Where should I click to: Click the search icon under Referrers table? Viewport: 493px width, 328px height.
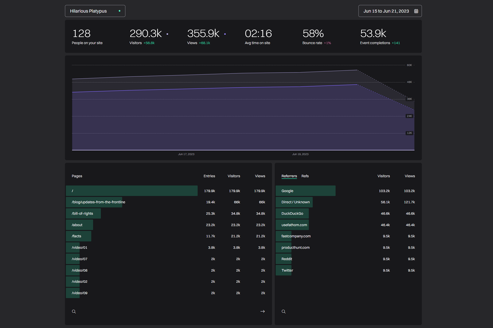pos(284,312)
